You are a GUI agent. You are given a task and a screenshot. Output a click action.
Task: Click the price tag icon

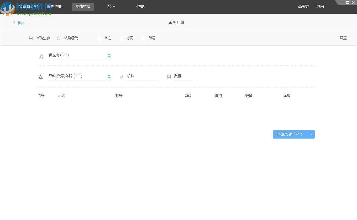(x=122, y=77)
